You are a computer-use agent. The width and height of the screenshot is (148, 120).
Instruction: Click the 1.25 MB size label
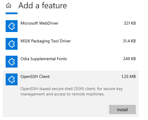[129, 77]
